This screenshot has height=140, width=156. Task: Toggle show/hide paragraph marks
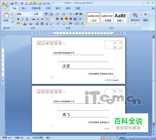click(82, 23)
